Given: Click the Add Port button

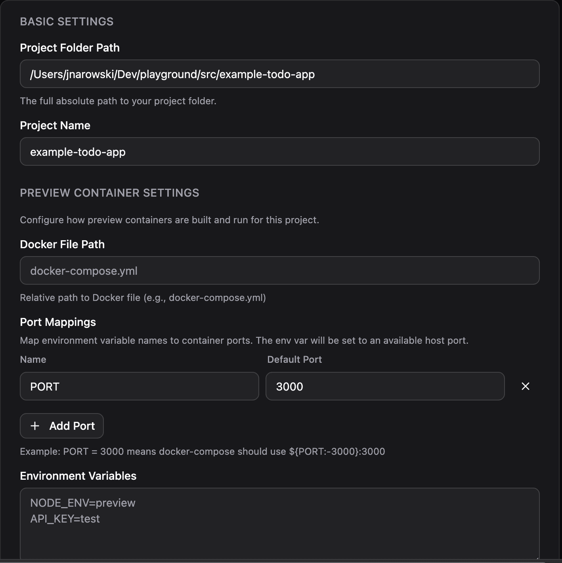Looking at the screenshot, I should point(61,426).
